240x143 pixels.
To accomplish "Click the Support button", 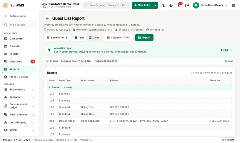I will click(228, 140).
